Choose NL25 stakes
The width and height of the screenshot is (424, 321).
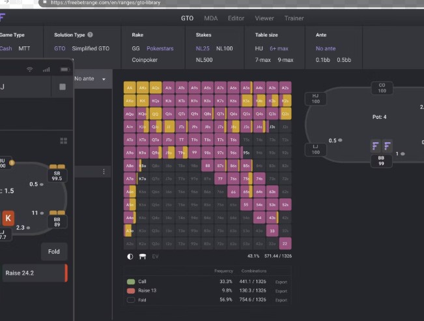pos(203,48)
